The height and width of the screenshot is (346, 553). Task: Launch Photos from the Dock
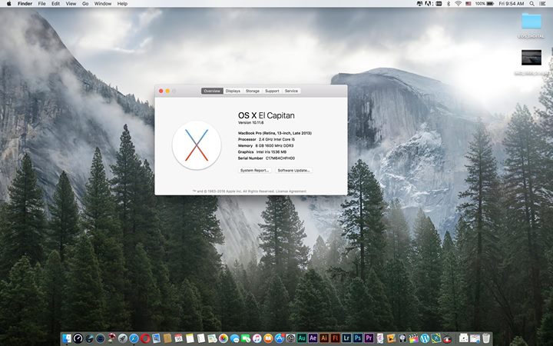tap(224, 338)
